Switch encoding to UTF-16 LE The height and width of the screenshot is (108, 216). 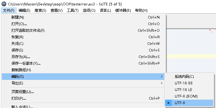(189, 90)
